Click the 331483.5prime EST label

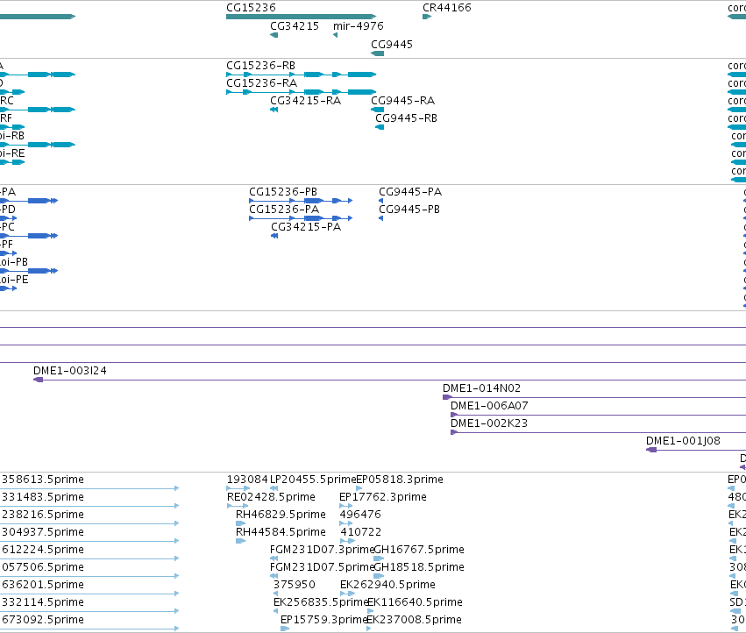43,497
